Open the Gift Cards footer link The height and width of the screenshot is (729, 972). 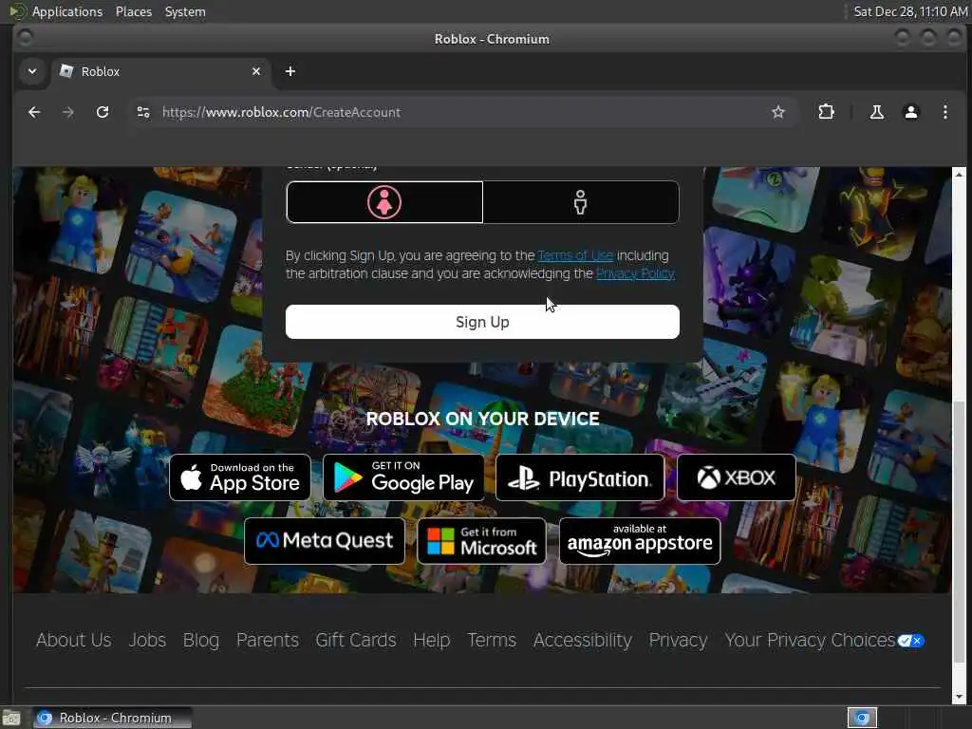pos(356,640)
